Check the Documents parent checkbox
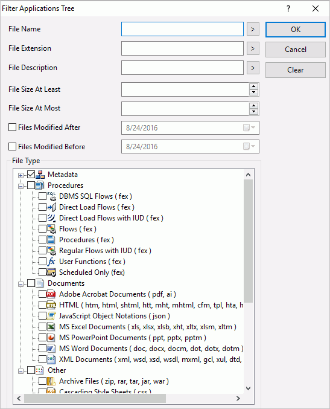This screenshot has width=330, height=409. pyautogui.click(x=31, y=283)
